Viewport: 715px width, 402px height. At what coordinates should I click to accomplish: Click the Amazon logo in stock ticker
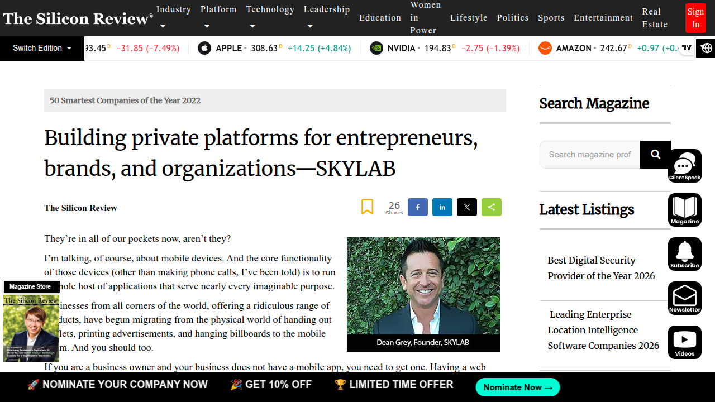[545, 48]
